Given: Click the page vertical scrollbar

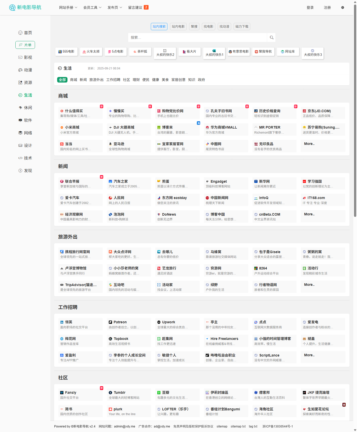Looking at the screenshot, I should pyautogui.click(x=355, y=111).
